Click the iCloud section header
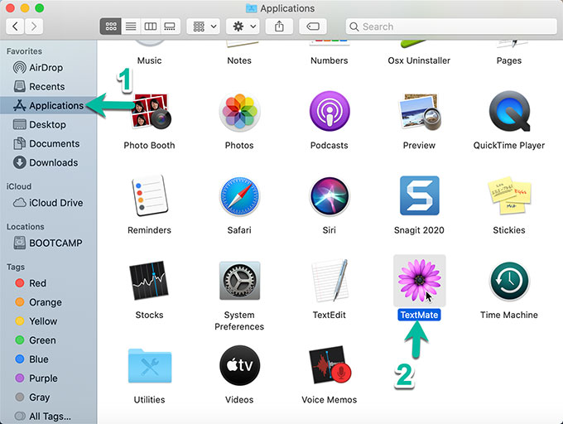Screen dimensions: 563x424 click(19, 186)
